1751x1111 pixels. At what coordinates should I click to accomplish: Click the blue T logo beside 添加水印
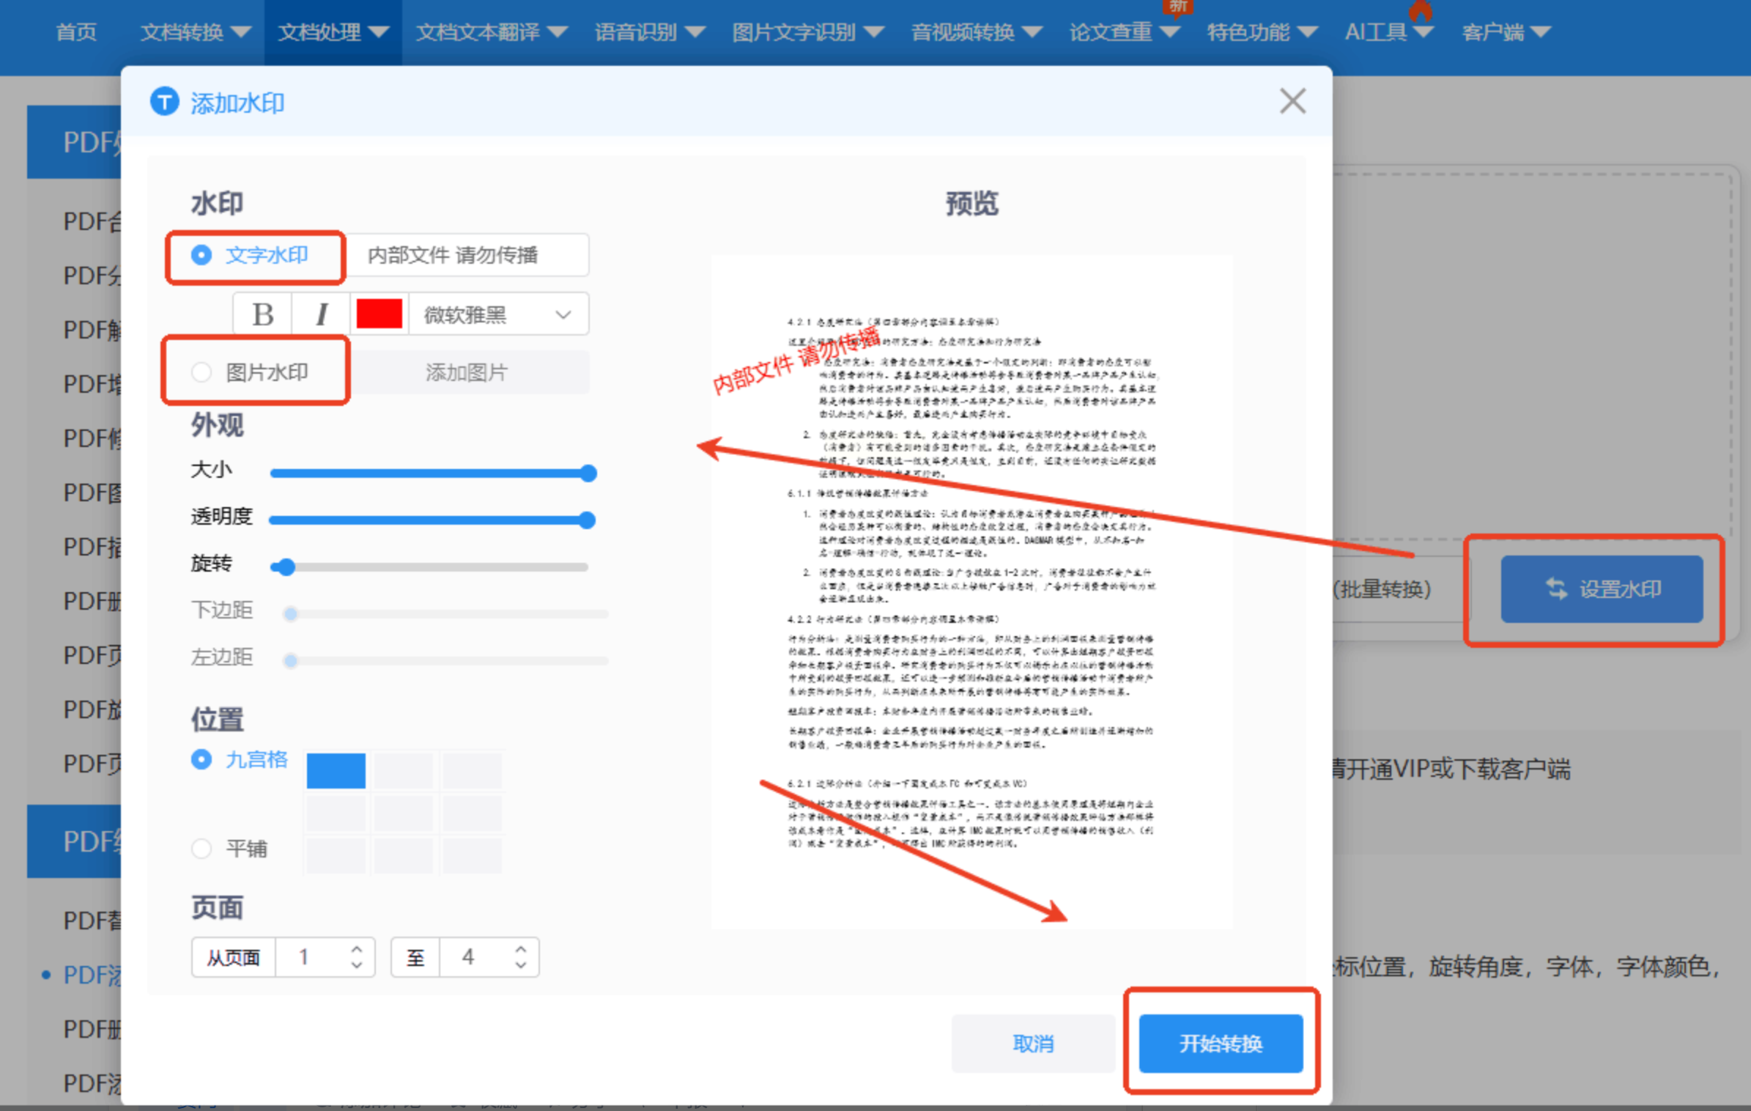pyautogui.click(x=164, y=102)
